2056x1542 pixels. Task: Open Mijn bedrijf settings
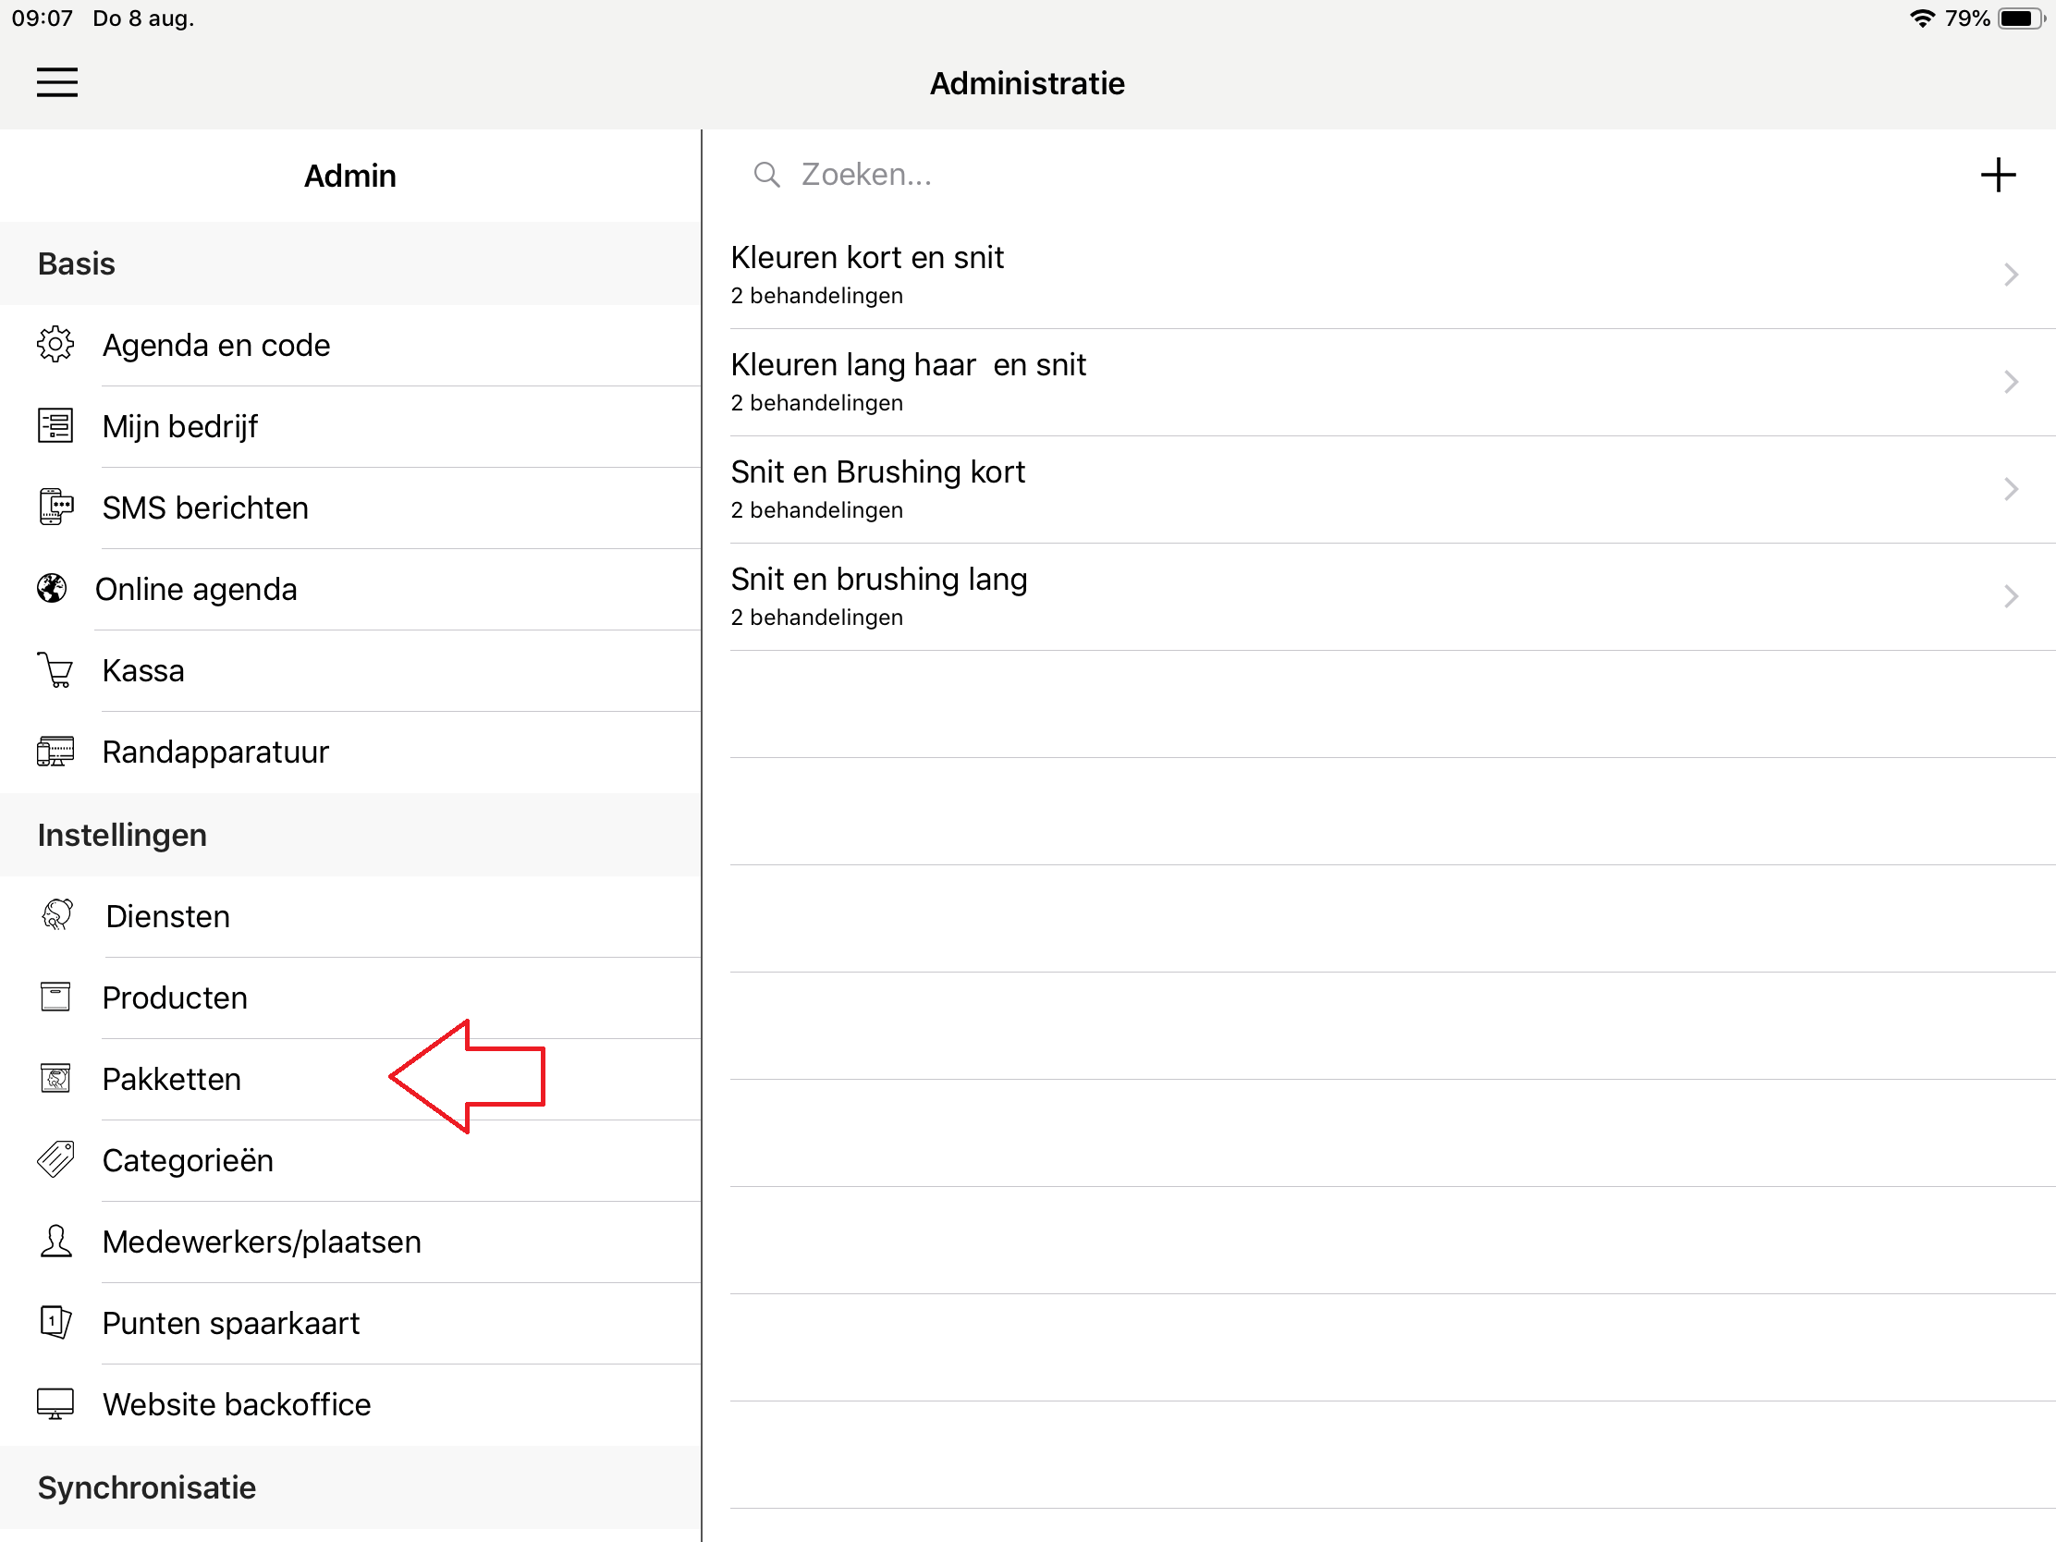click(x=180, y=426)
